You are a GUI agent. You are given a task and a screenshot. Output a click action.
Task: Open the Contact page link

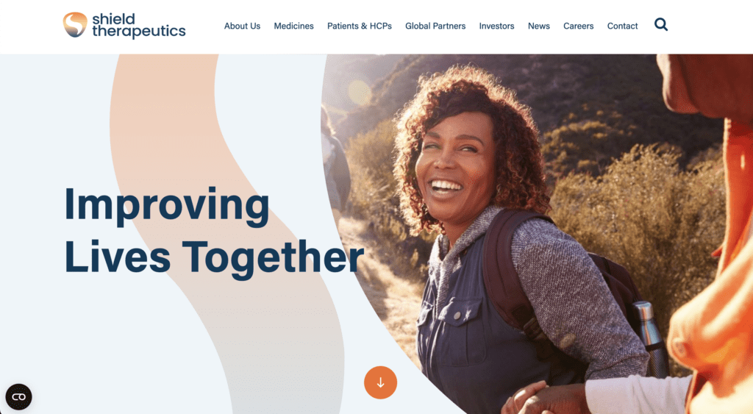[622, 26]
